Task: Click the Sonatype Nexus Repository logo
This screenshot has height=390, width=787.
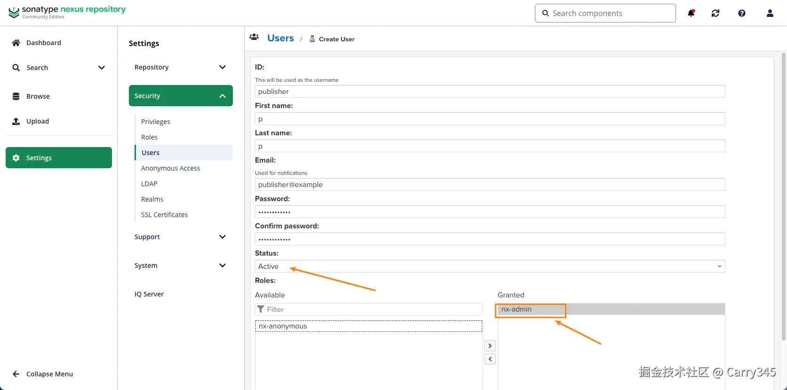Action: tap(67, 12)
